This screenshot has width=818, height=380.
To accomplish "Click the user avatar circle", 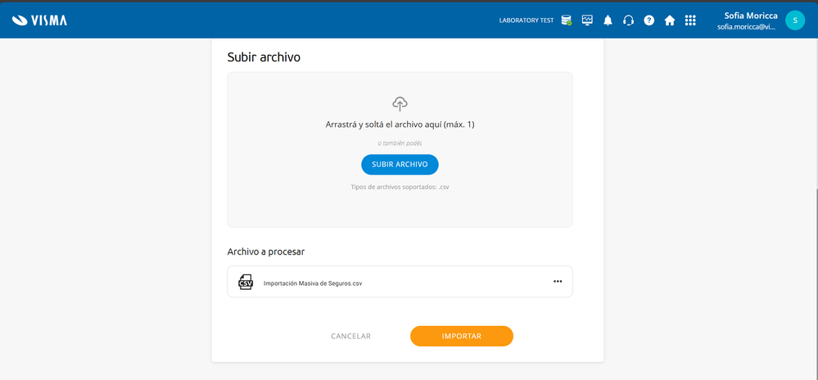I will [x=794, y=20].
